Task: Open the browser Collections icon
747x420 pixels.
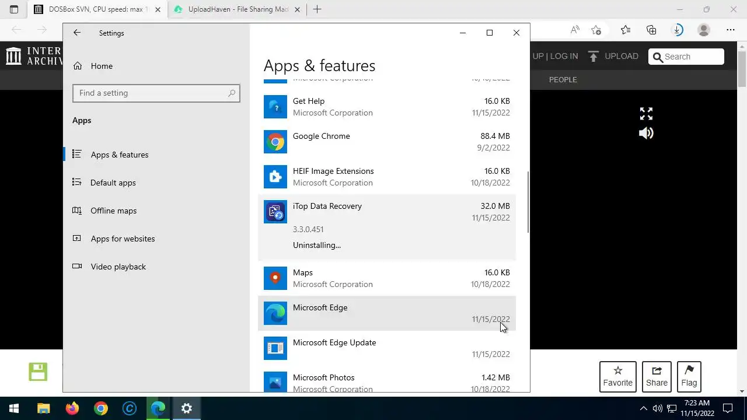Action: point(651,30)
